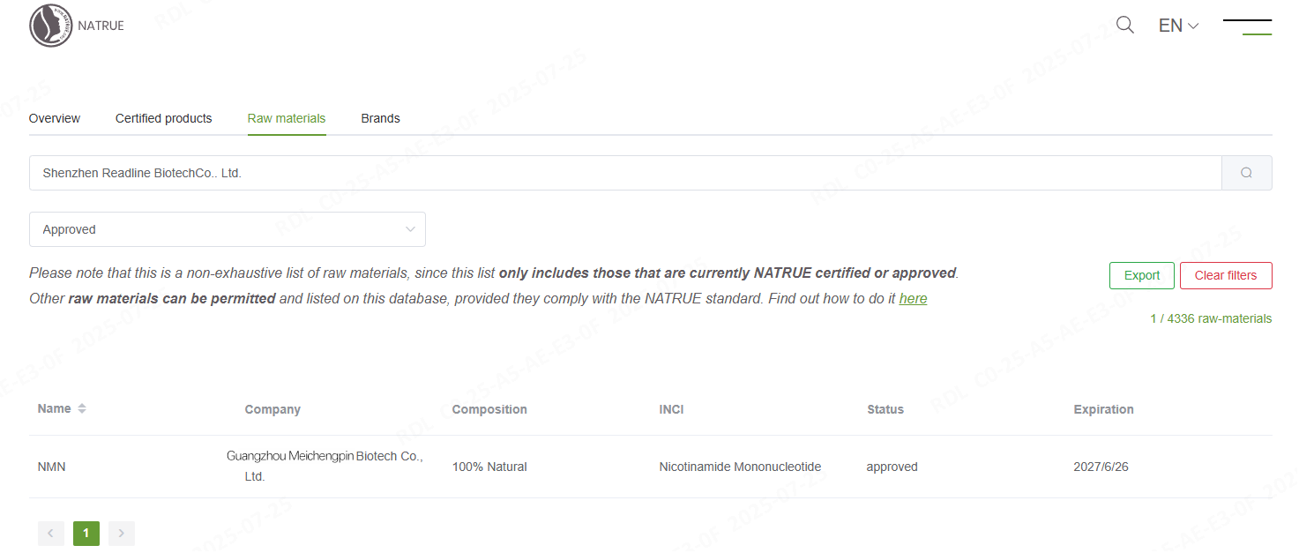Click the 100% Natural composition cell
Image resolution: width=1299 pixels, height=553 pixels.
point(489,467)
